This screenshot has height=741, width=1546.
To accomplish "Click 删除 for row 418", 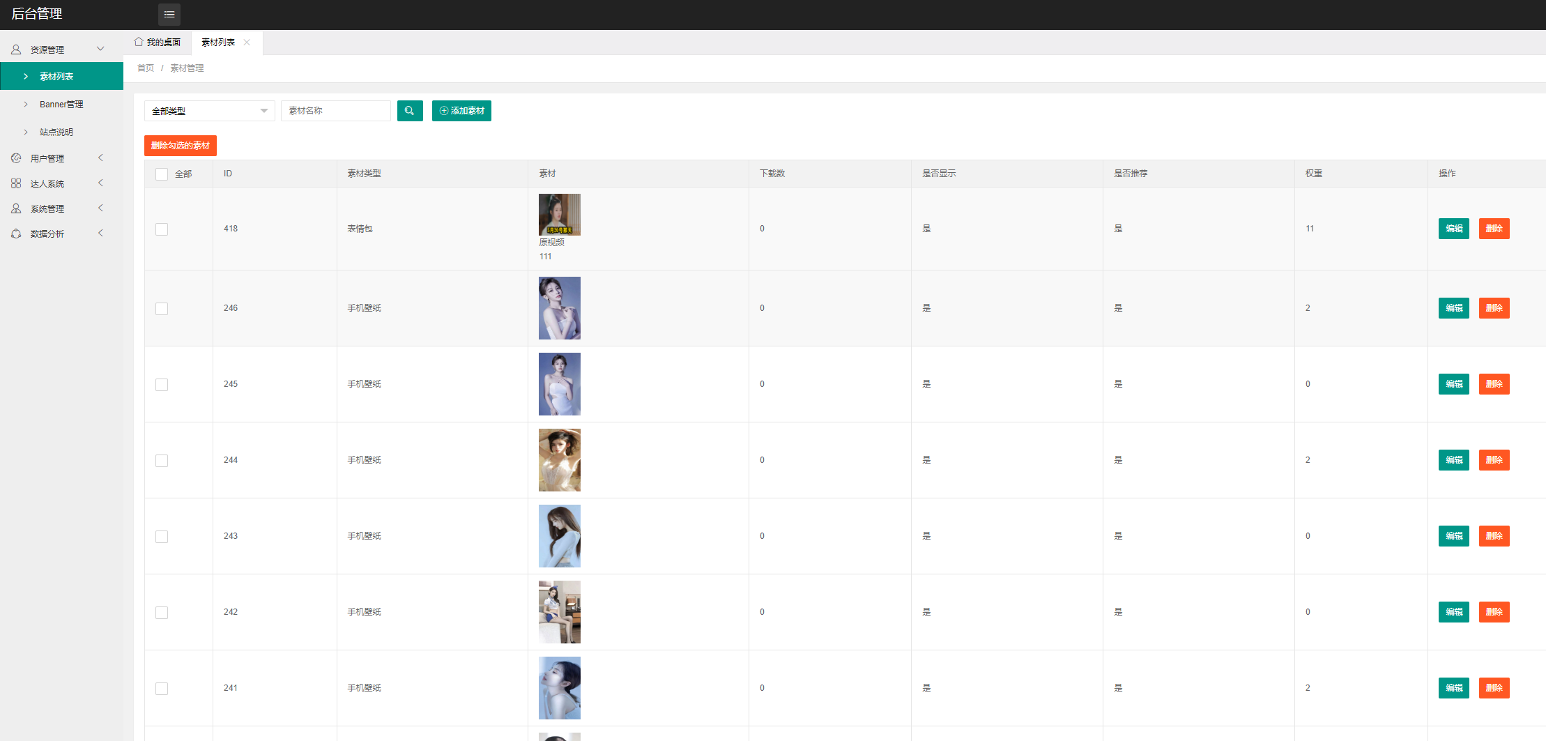I will coord(1494,229).
